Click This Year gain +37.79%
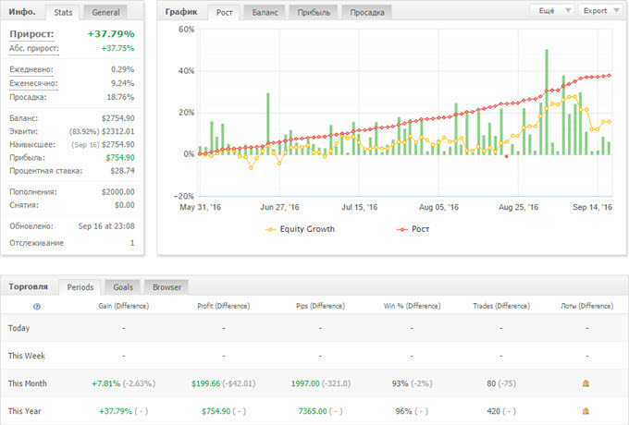The width and height of the screenshot is (629, 425). click(x=116, y=411)
